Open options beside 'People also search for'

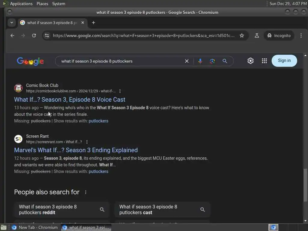(x=85, y=192)
